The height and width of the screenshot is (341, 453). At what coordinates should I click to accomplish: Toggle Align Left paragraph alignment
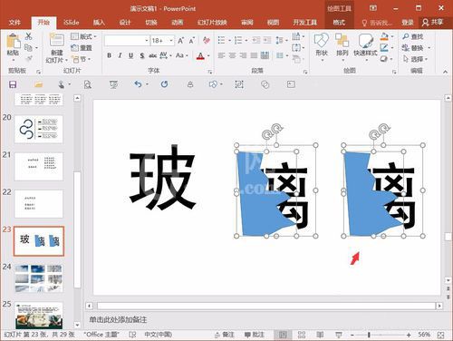221,55
